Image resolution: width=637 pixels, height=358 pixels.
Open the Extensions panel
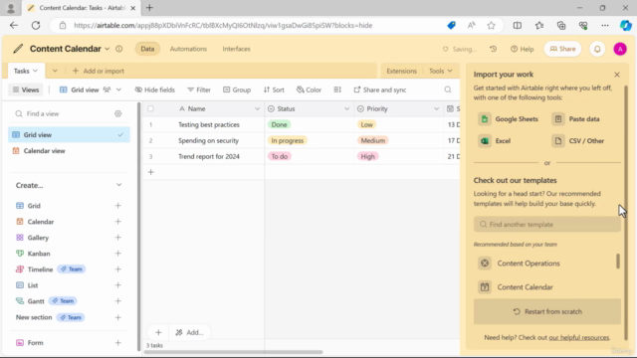pos(401,71)
